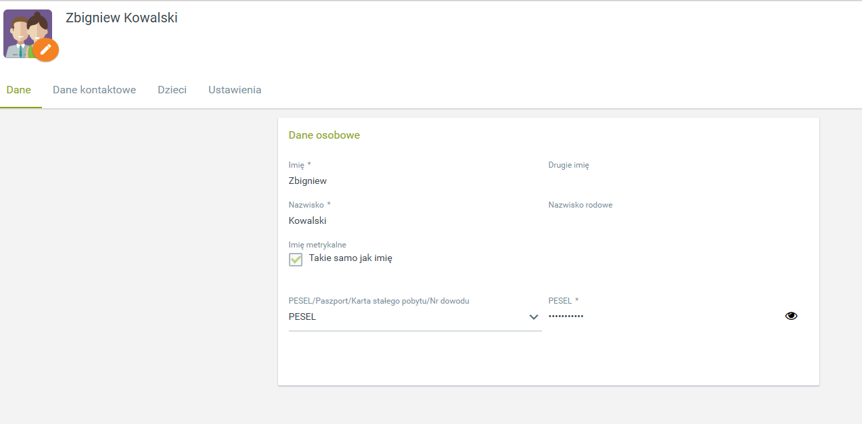The width and height of the screenshot is (862, 424).
Task: Toggle the 'Takie samo jak imię' checkbox
Action: coord(296,259)
